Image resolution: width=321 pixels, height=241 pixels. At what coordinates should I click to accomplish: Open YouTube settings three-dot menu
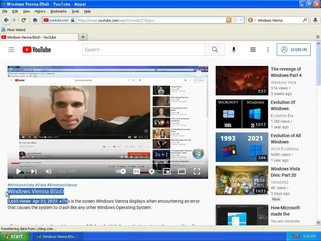point(268,50)
